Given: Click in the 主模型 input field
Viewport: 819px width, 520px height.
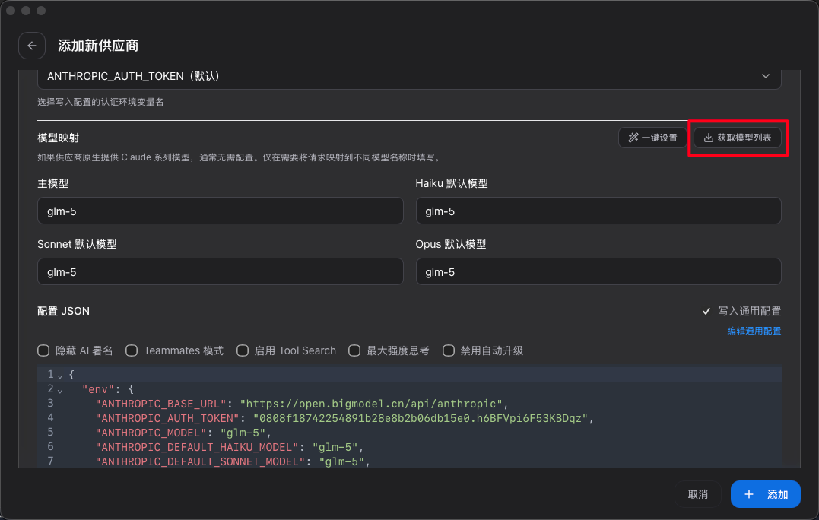Looking at the screenshot, I should click(x=220, y=211).
